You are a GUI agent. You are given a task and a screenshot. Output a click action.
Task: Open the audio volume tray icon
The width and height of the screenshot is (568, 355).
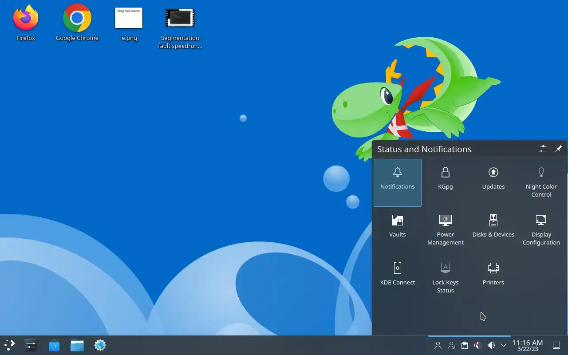coord(491,345)
